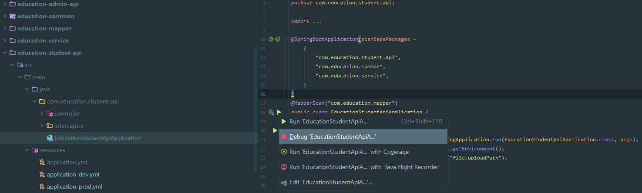This screenshot has width=642, height=193.
Task: Click the education-mapper folder icon
Action: pos(12,28)
